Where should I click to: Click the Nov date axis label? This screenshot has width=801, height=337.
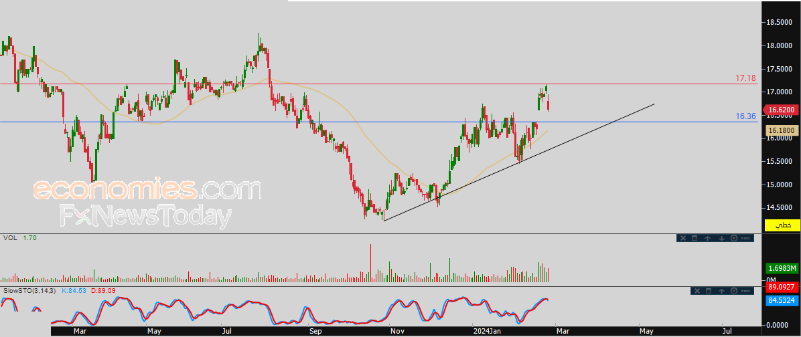coord(397,332)
